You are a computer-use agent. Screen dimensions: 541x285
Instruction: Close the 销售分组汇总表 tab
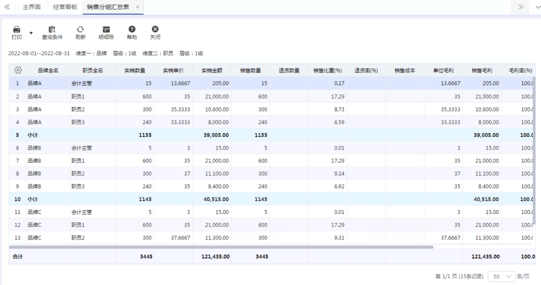(x=138, y=7)
